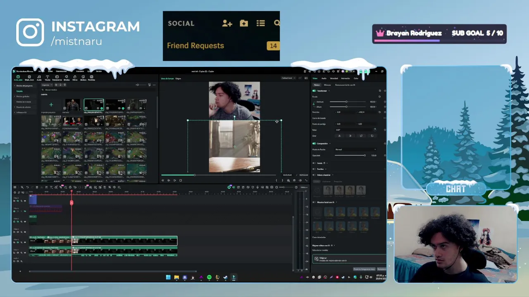
Task: Collapse the Transformar section arrow
Action: point(329,91)
